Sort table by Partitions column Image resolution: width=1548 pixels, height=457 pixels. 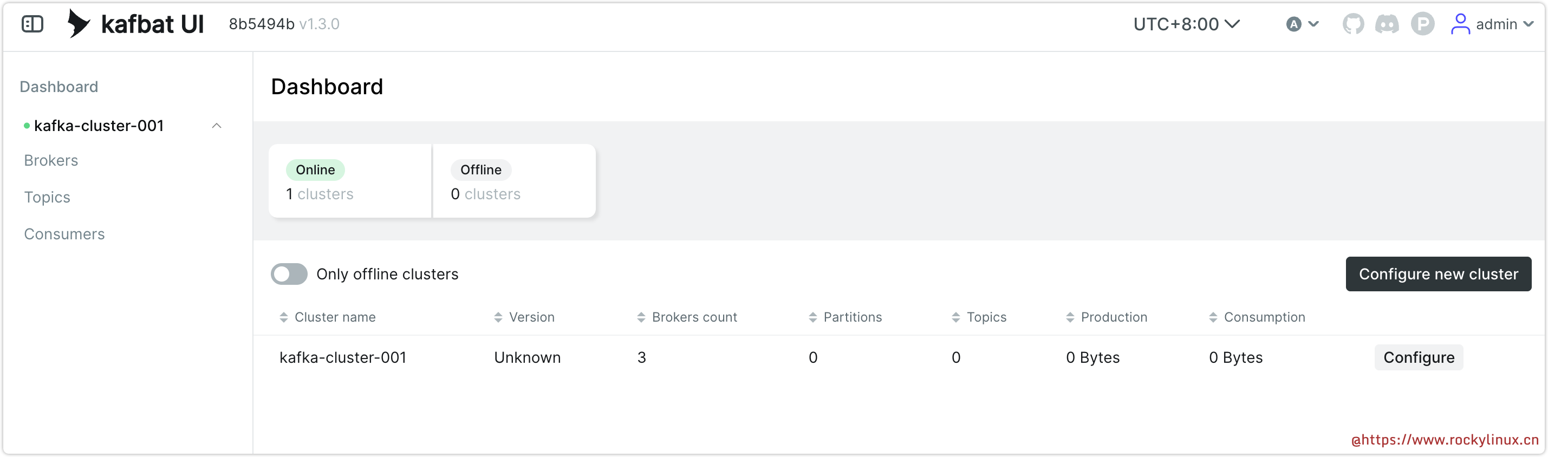tap(851, 317)
